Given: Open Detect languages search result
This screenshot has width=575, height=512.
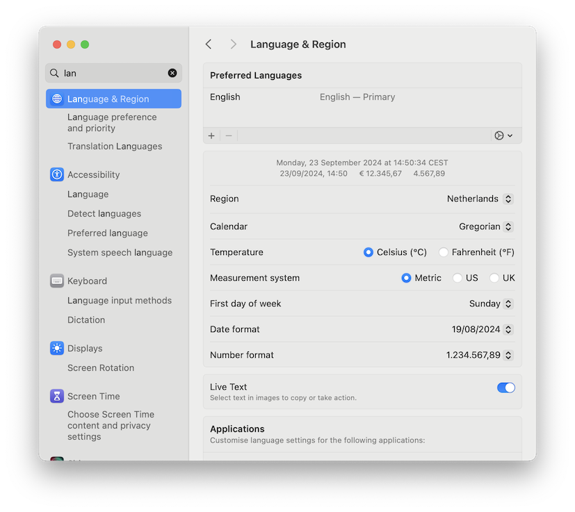Looking at the screenshot, I should [x=104, y=214].
